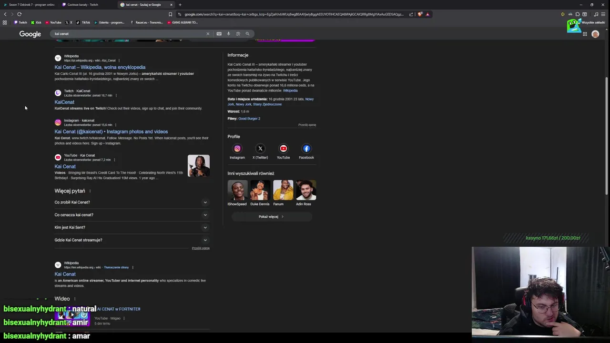Open more options for 'Więcej pytań' section

(x=90, y=191)
